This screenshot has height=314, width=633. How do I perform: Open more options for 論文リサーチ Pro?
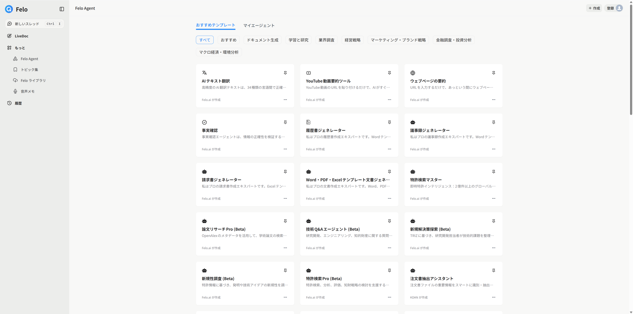[x=285, y=248]
